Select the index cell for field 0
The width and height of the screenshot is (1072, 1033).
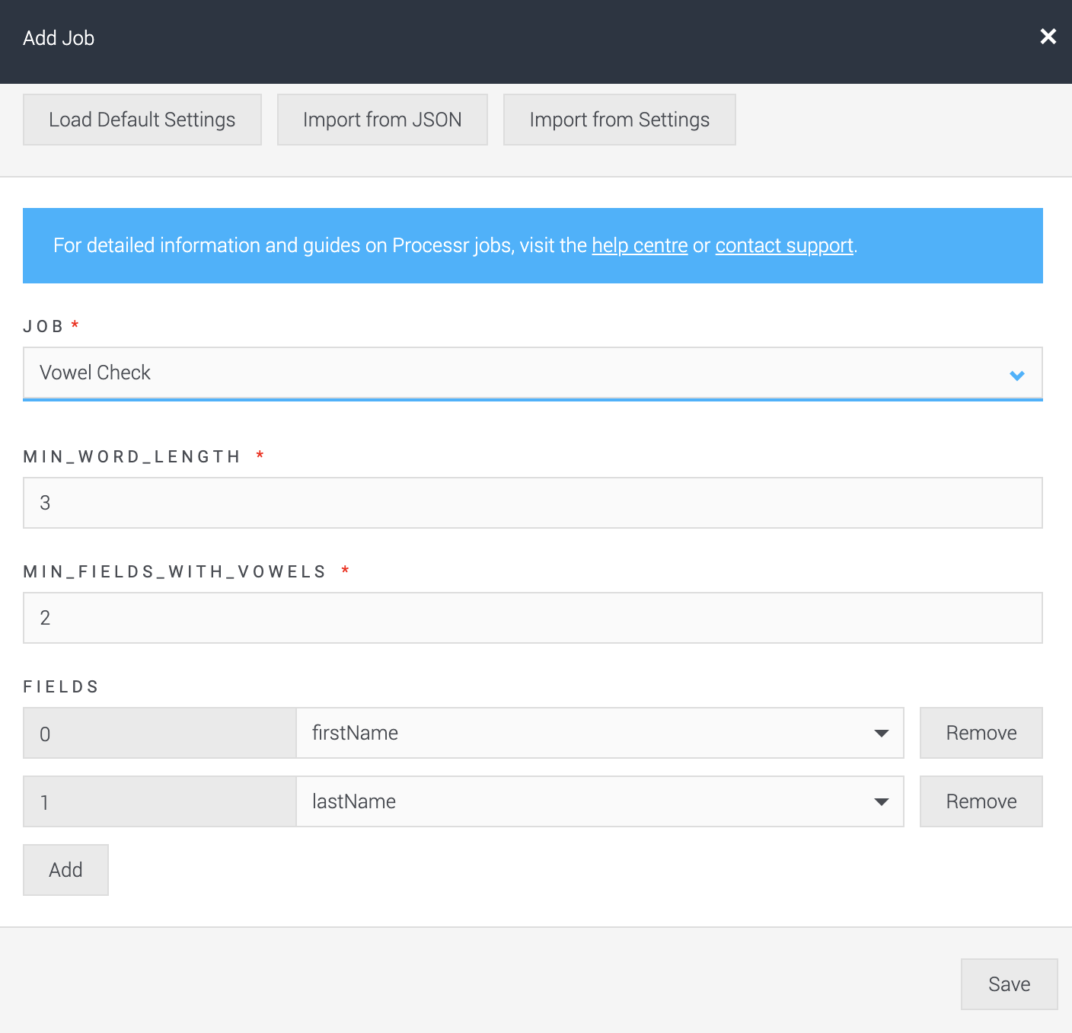pos(159,733)
